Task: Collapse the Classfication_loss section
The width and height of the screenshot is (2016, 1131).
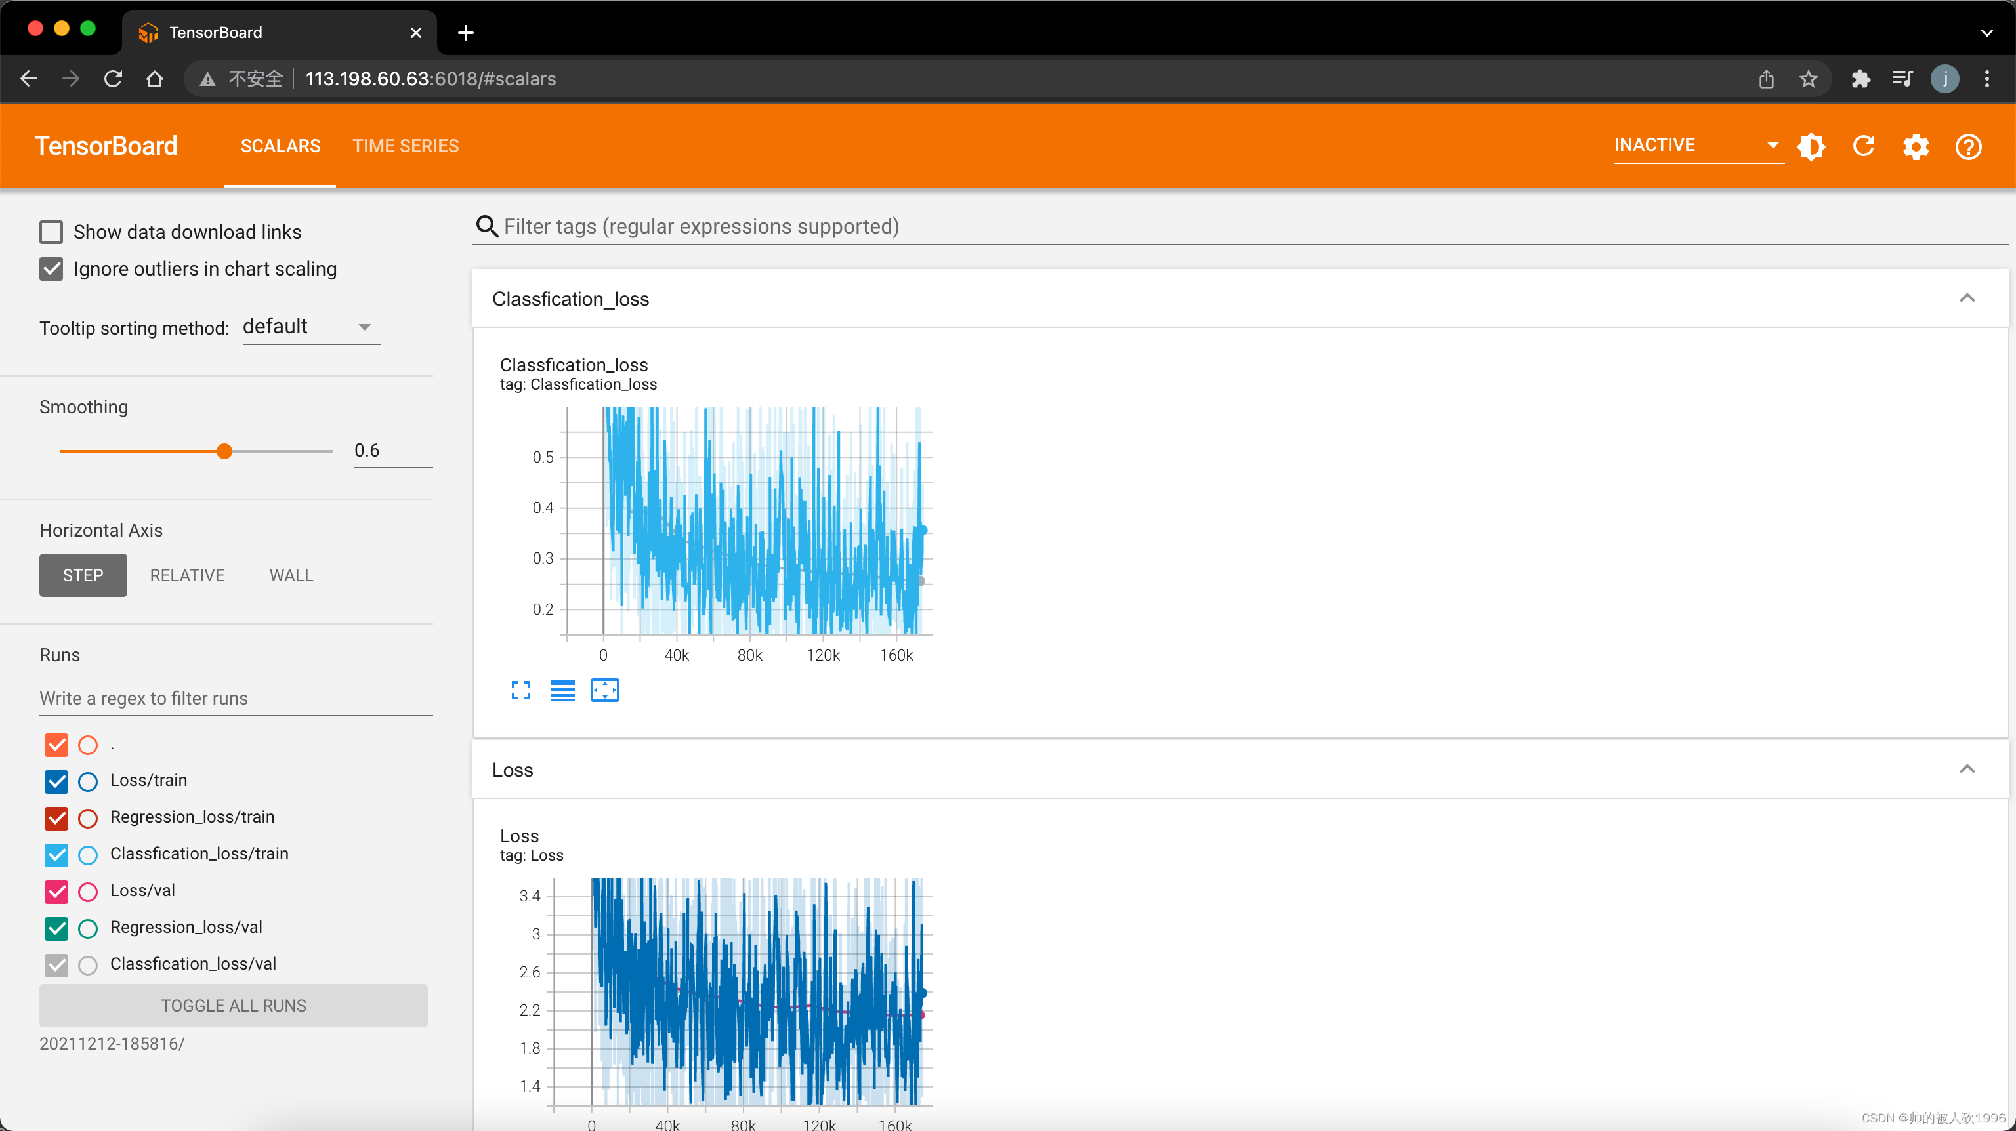Action: (x=1967, y=297)
